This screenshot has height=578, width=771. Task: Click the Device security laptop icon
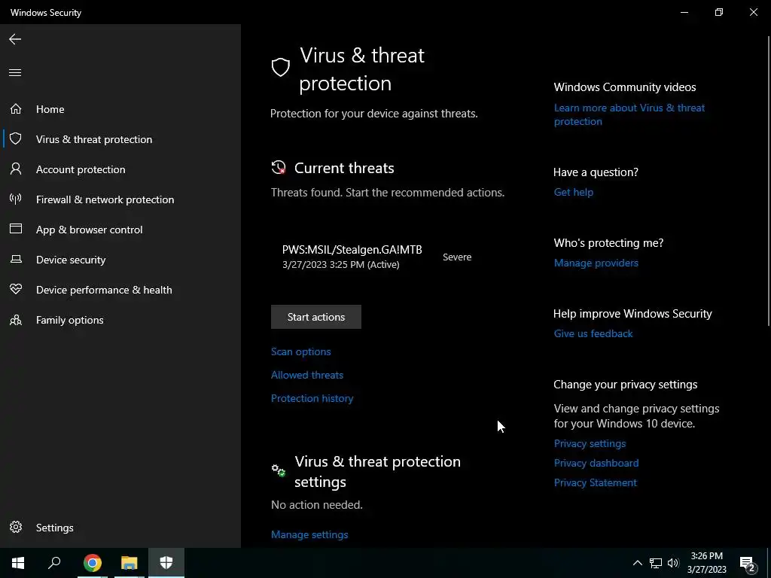[x=16, y=259]
